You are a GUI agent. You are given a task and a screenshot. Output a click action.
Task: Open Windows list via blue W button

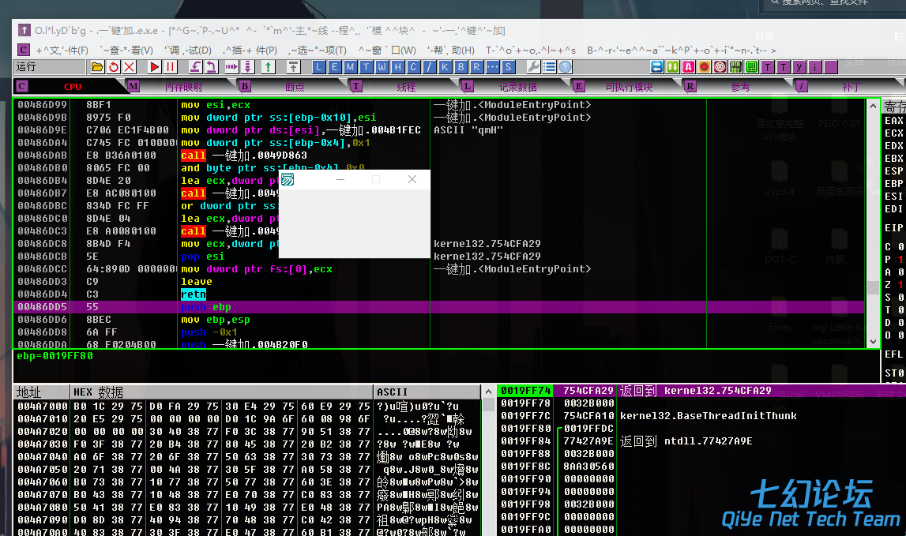pyautogui.click(x=382, y=67)
